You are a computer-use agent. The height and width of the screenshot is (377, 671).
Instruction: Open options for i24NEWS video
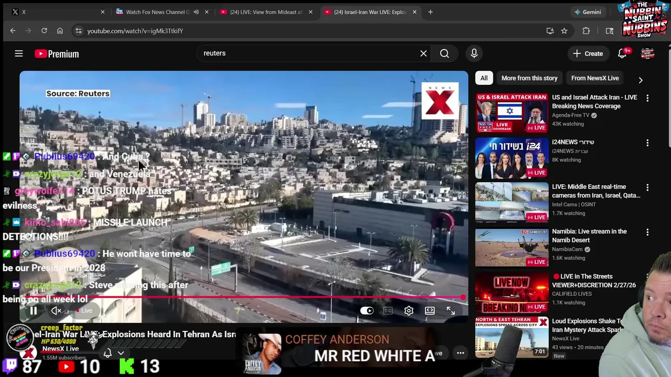click(647, 142)
